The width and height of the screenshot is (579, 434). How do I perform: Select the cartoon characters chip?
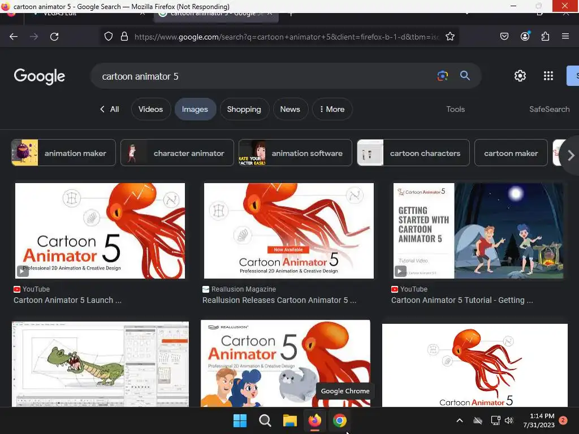(413, 153)
